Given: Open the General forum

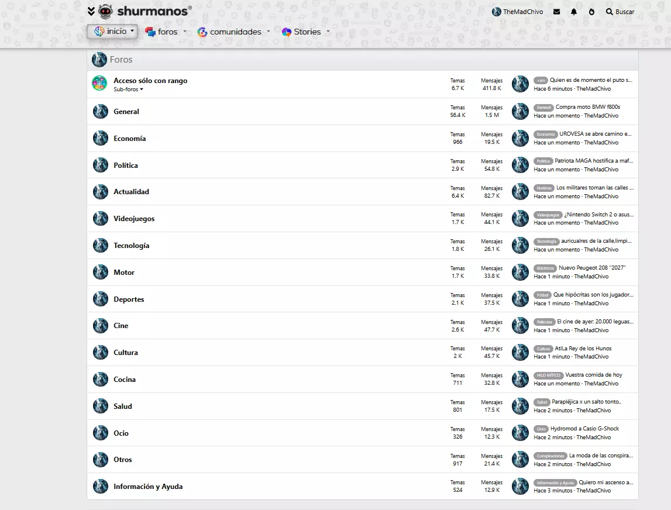Looking at the screenshot, I should pyautogui.click(x=126, y=112).
